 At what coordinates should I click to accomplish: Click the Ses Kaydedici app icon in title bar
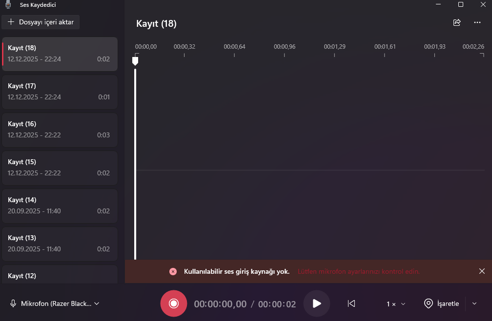(x=8, y=4)
